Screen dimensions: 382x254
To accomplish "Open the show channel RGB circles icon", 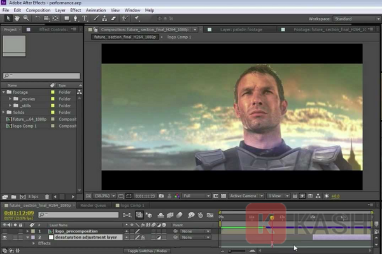I will 177,196.
